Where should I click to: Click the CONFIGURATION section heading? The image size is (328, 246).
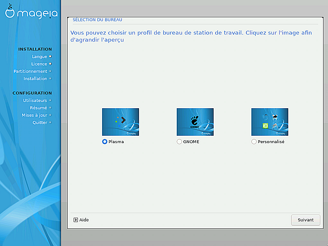(x=32, y=93)
